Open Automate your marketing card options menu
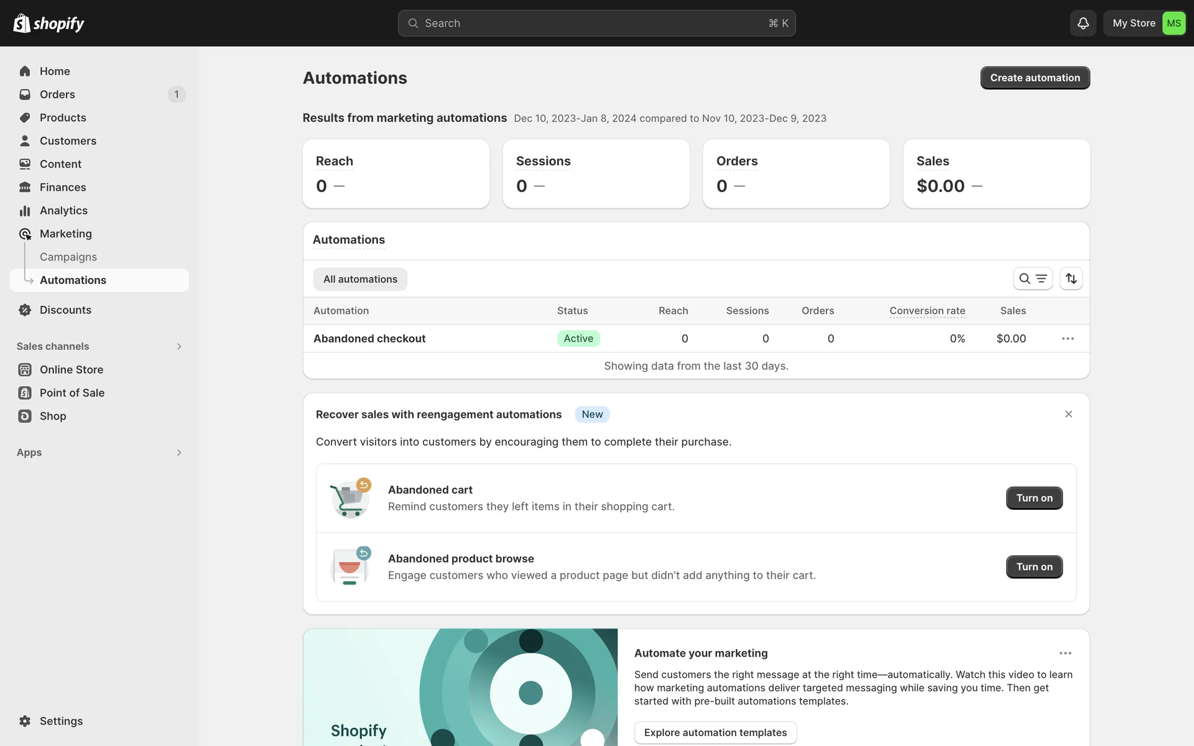This screenshot has height=746, width=1194. click(1065, 653)
